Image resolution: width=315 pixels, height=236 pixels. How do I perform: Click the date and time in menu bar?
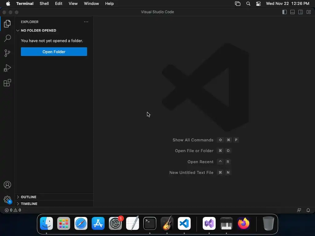pyautogui.click(x=288, y=4)
